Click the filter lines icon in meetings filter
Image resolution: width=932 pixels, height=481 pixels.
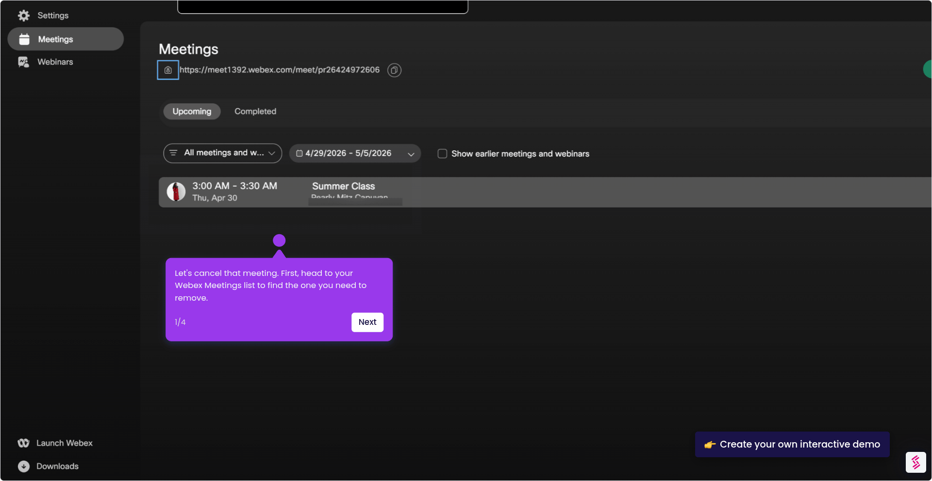click(173, 153)
